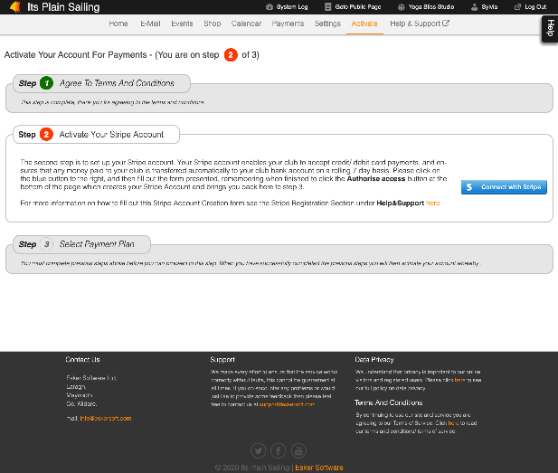Navigate to the Settings menu item
Viewport: 558px width, 473px height.
coord(327,23)
